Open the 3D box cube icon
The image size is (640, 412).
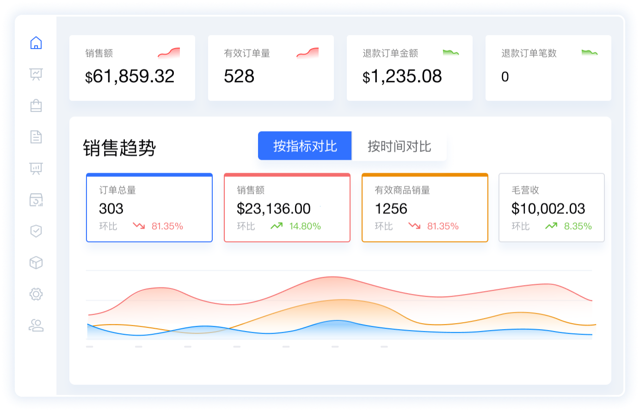click(x=36, y=262)
